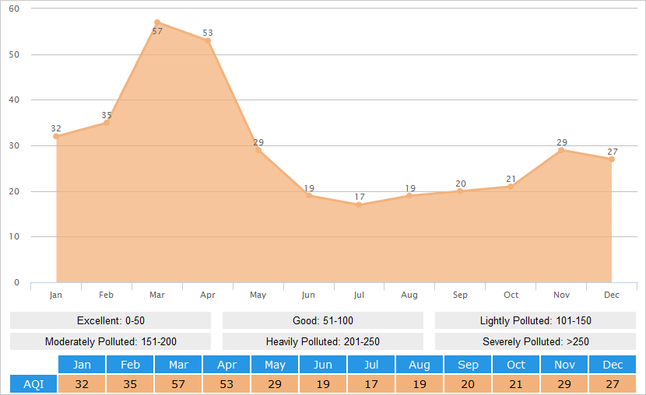
Task: Click the table cell with AQI value 21
Action: (x=516, y=384)
